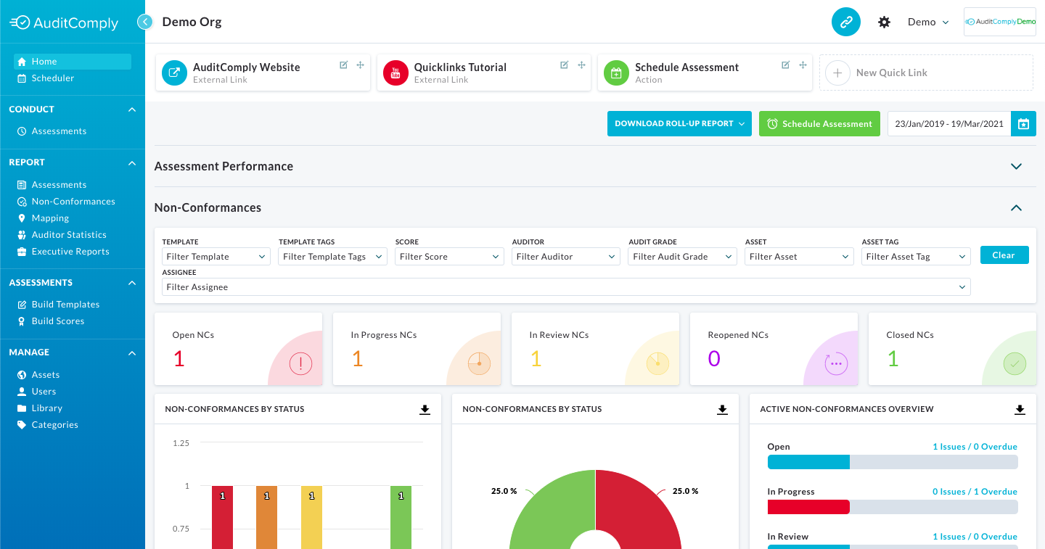
Task: Click move handle on Quicklinks Tutorial card
Action: tap(581, 65)
